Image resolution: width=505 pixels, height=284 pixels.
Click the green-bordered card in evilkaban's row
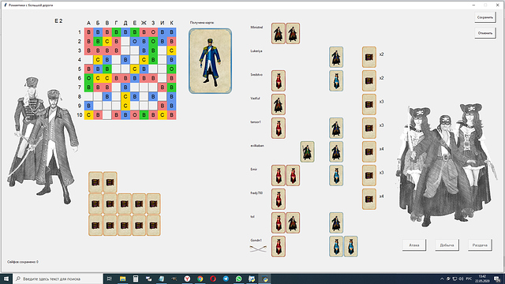pos(307,151)
